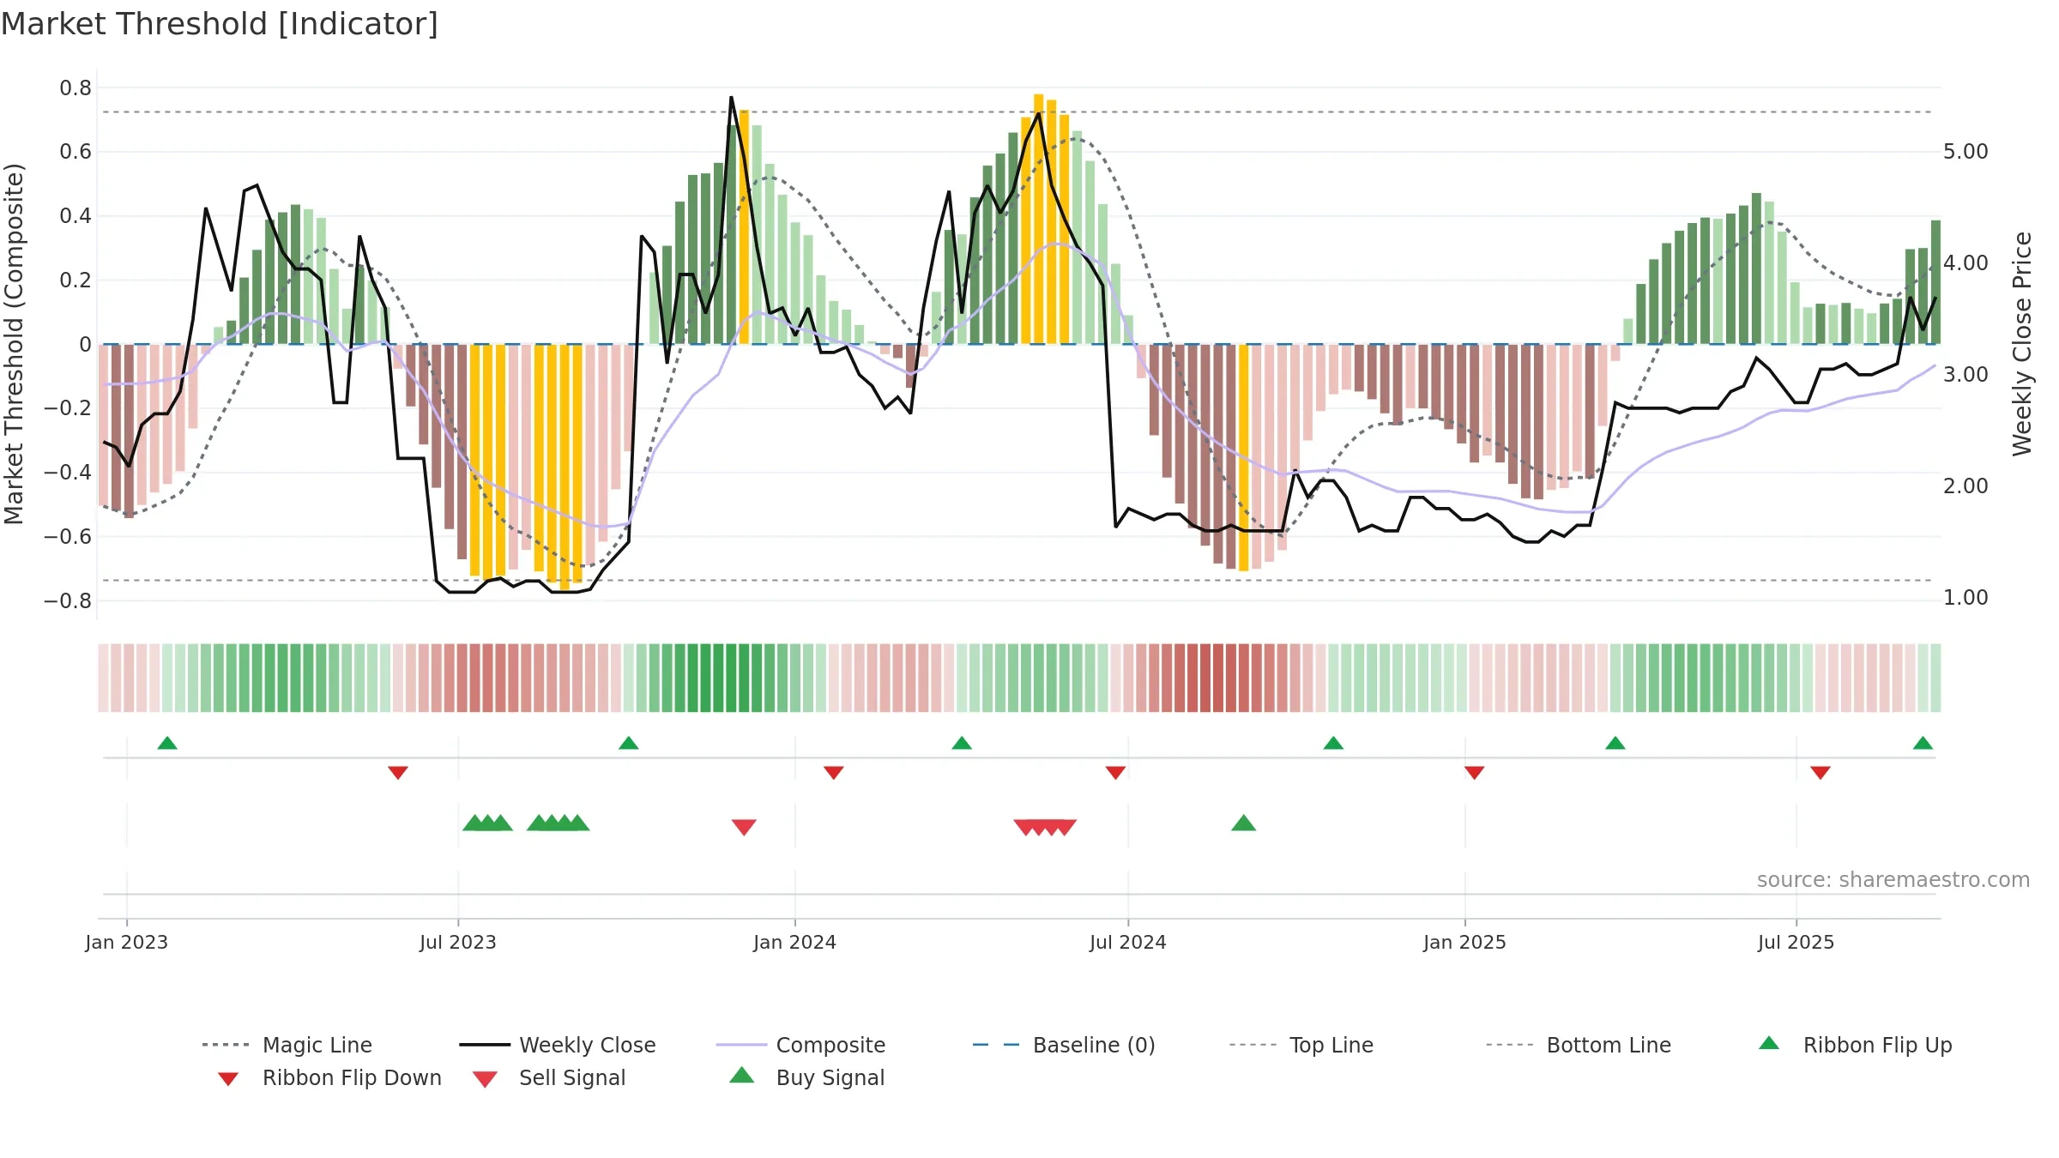This screenshot has height=1158, width=2059.
Task: Toggle the Top Line legend entry
Action: click(1301, 1045)
